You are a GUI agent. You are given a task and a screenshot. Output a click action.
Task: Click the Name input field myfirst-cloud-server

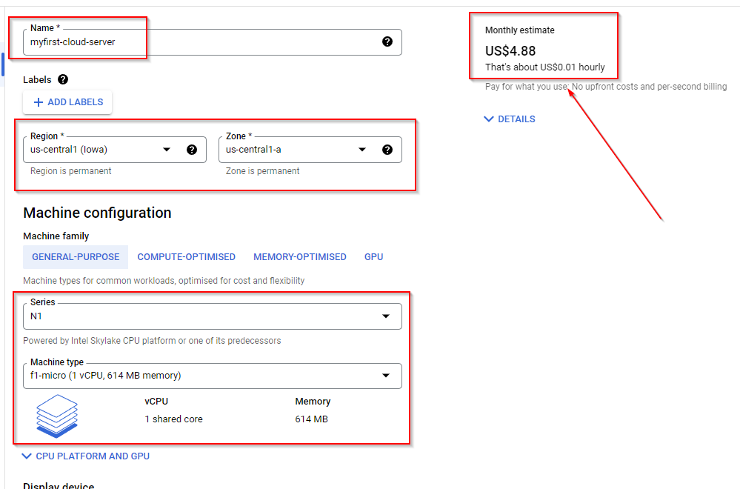213,42
